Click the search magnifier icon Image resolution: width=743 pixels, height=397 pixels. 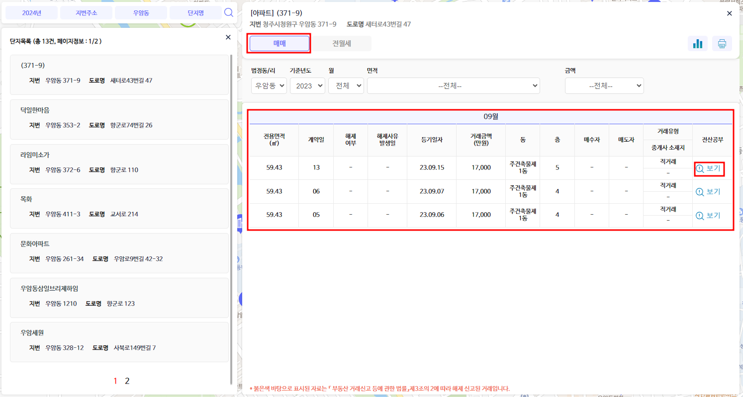coord(229,12)
